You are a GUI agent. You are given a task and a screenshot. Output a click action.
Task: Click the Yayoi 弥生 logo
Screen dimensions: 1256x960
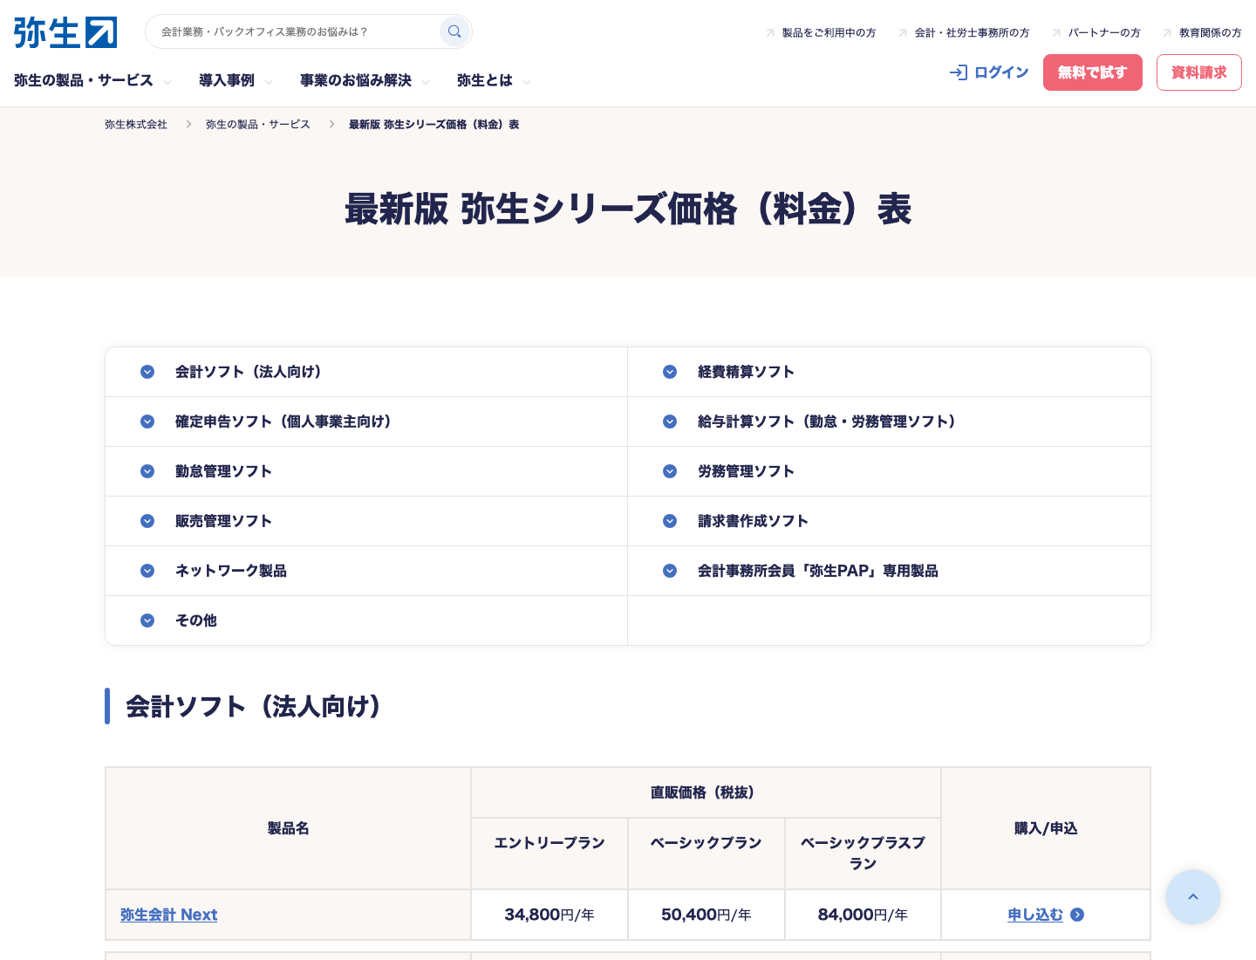click(x=65, y=32)
